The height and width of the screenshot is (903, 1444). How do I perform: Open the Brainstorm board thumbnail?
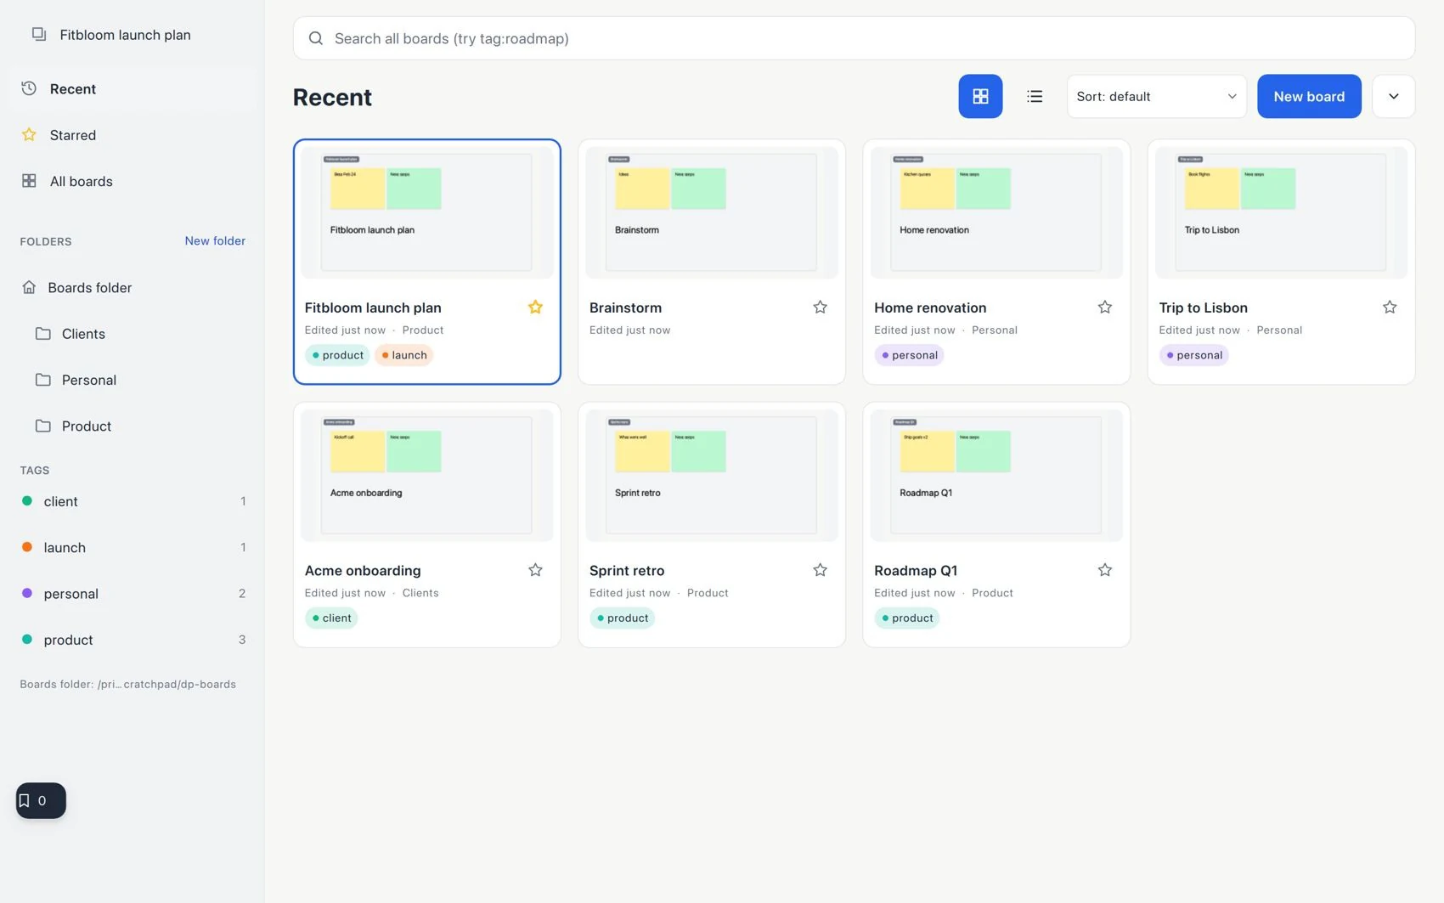pyautogui.click(x=712, y=212)
